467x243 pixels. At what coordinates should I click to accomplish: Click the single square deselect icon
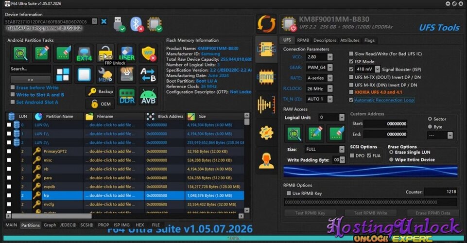pos(84,74)
